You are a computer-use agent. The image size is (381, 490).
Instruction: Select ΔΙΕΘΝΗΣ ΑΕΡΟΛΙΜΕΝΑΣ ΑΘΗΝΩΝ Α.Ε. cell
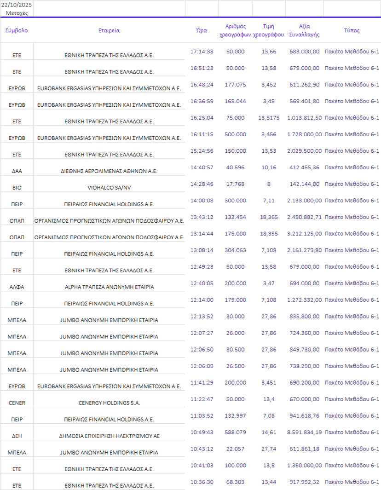[109, 171]
